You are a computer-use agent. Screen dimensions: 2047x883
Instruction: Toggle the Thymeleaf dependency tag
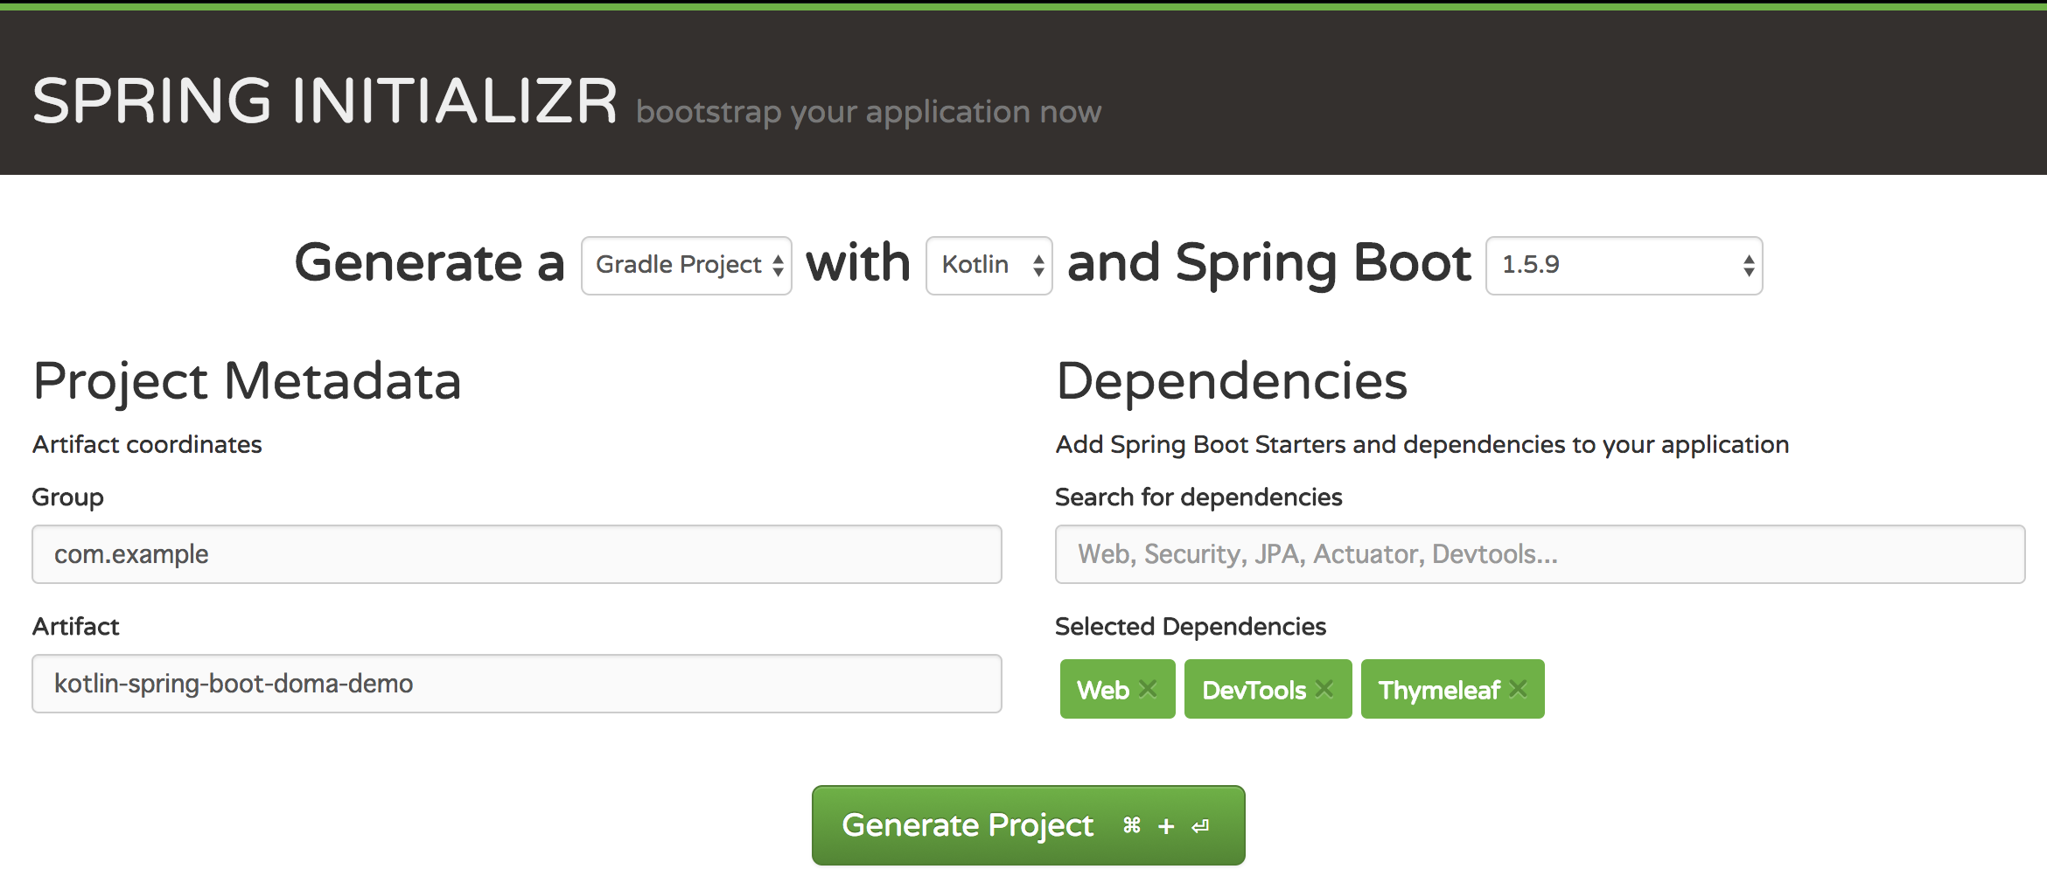coord(1439,690)
